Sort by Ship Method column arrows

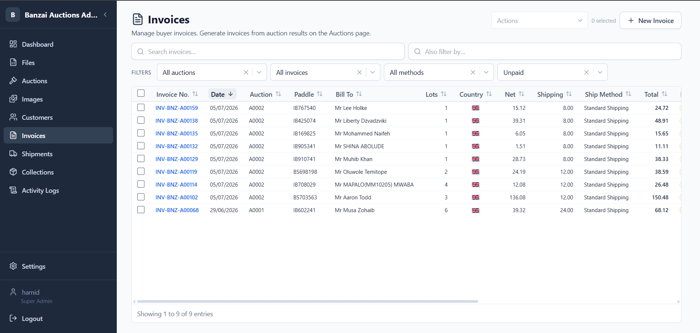click(x=628, y=94)
